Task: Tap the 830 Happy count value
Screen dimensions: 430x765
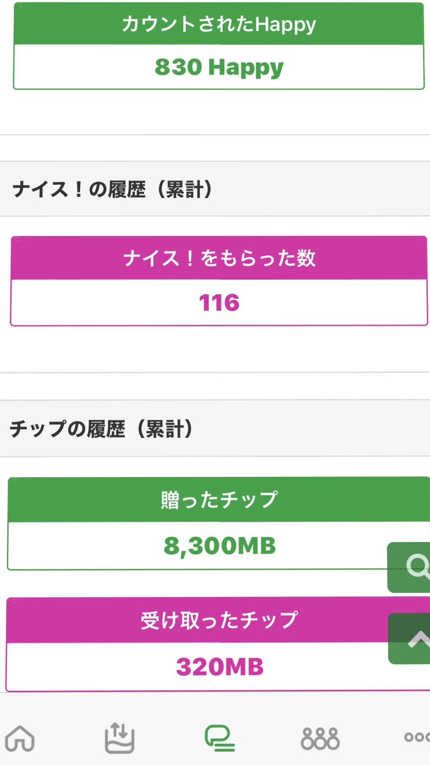Action: [219, 67]
